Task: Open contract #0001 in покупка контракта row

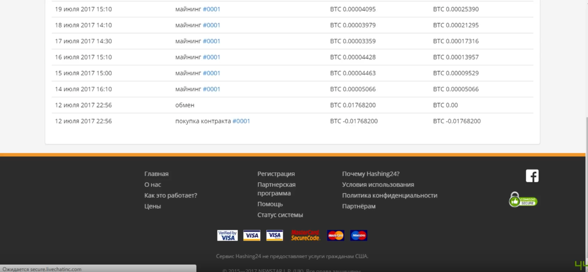Action: coord(241,121)
